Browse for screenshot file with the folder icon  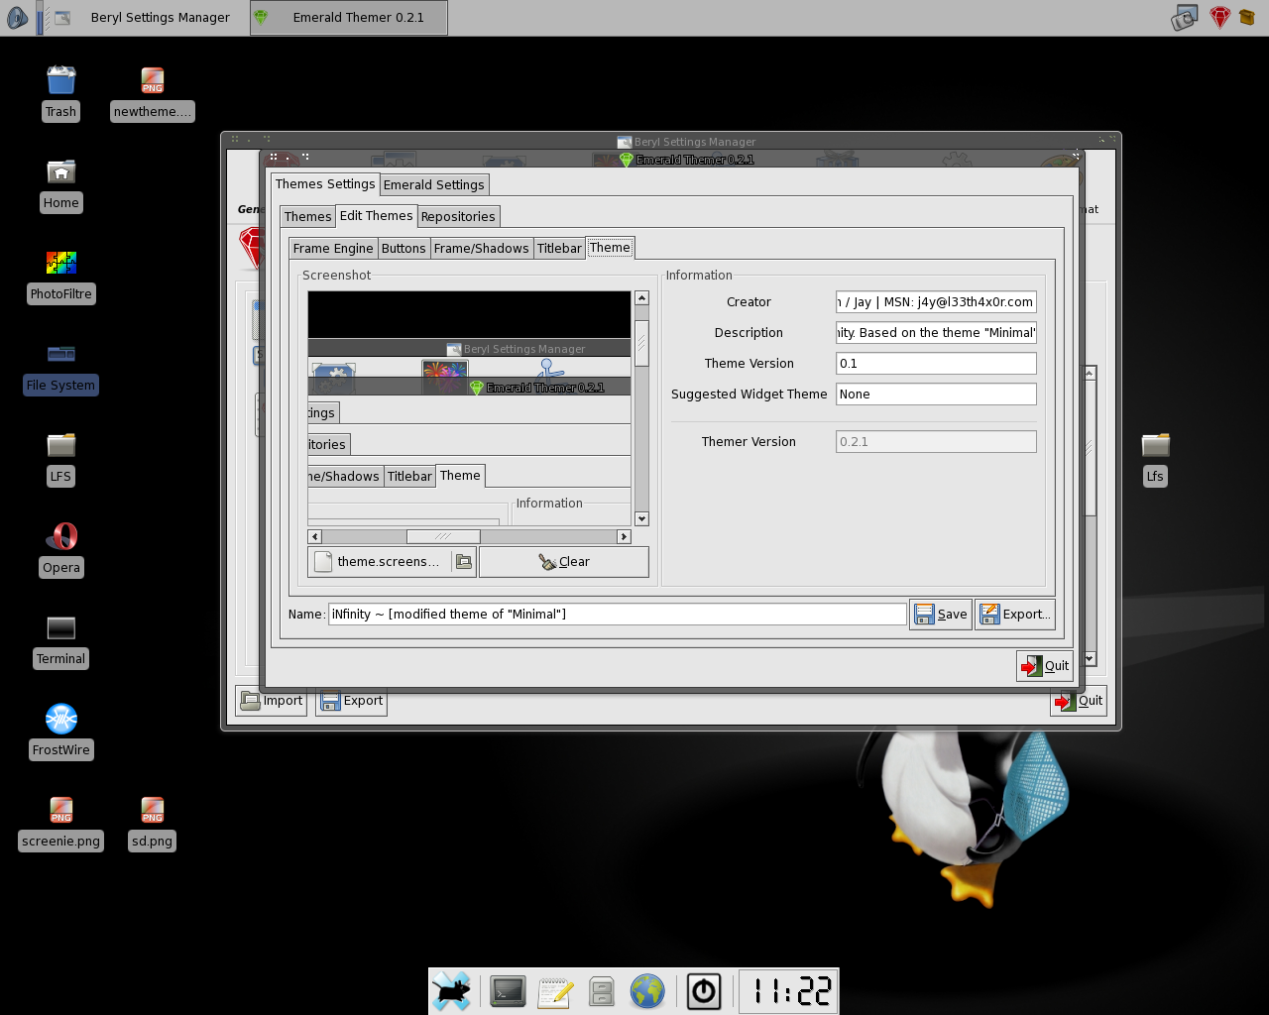[463, 561]
